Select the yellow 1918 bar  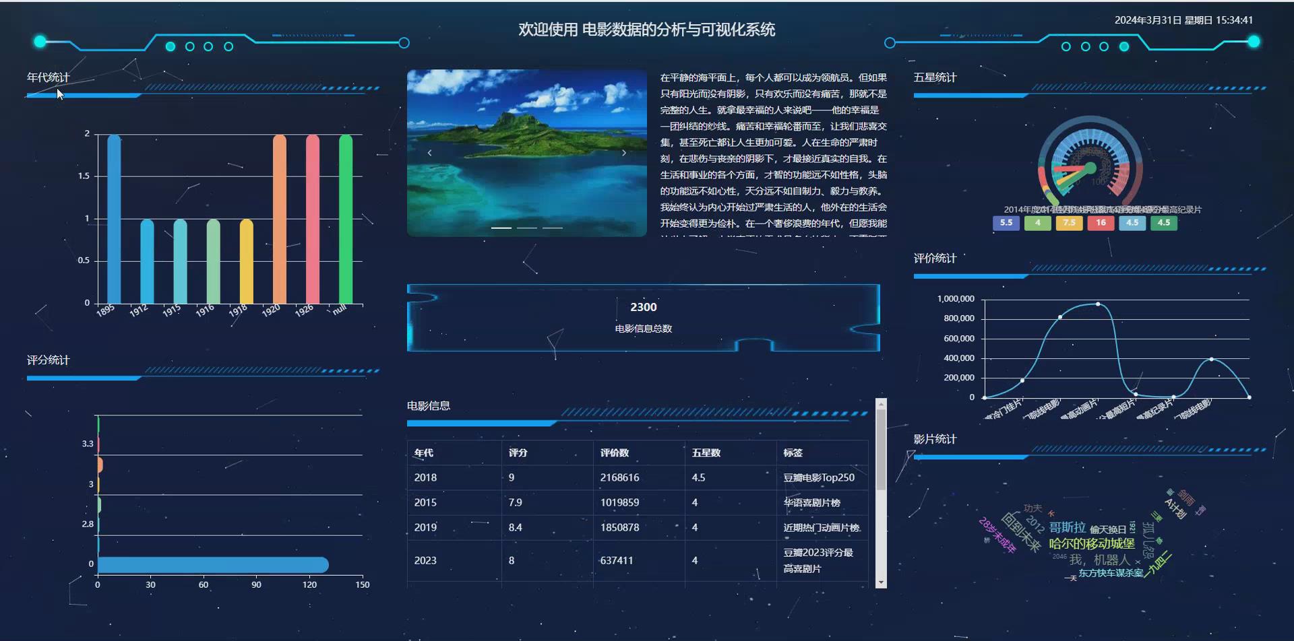(247, 261)
